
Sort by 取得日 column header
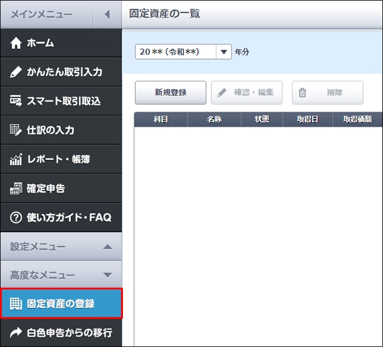307,119
